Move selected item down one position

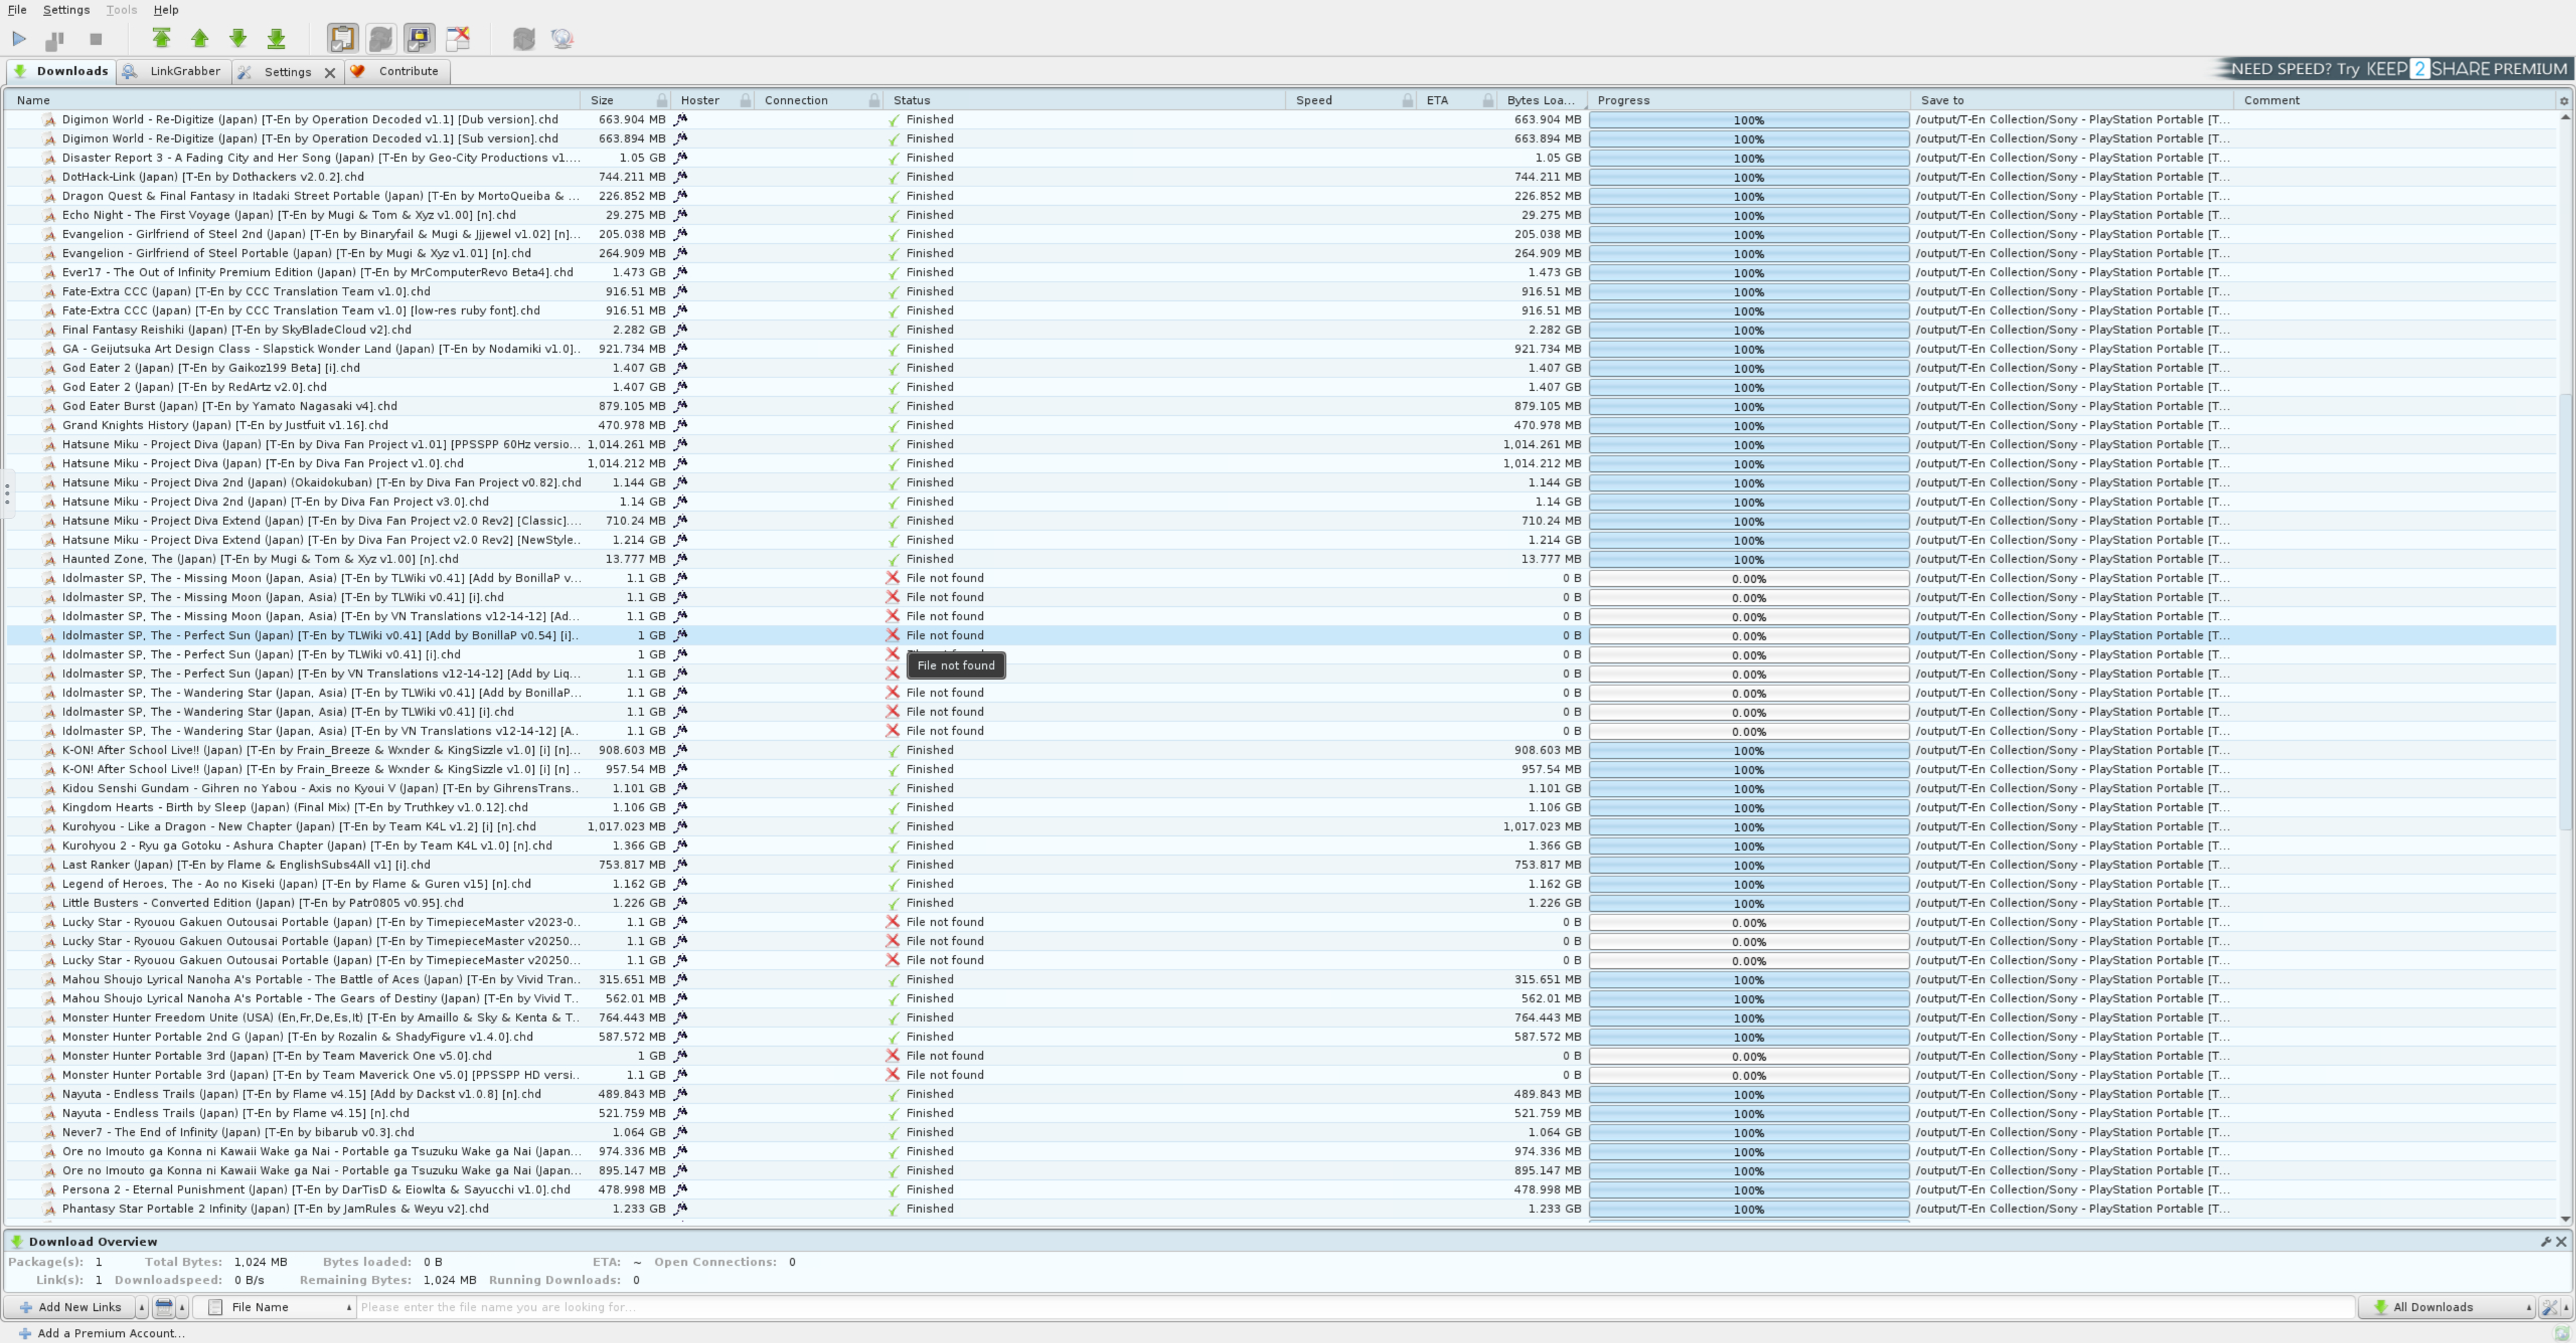[238, 39]
